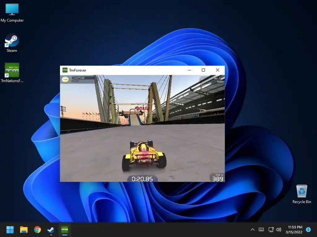Screen dimensions: 317x237
Task: Open the volume control tray icon
Action: [279, 230]
